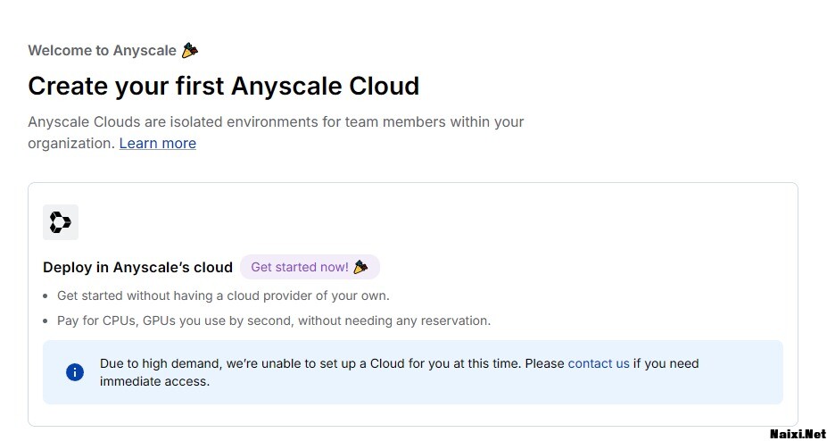
Task: Click the contact us link
Action: pyautogui.click(x=599, y=363)
